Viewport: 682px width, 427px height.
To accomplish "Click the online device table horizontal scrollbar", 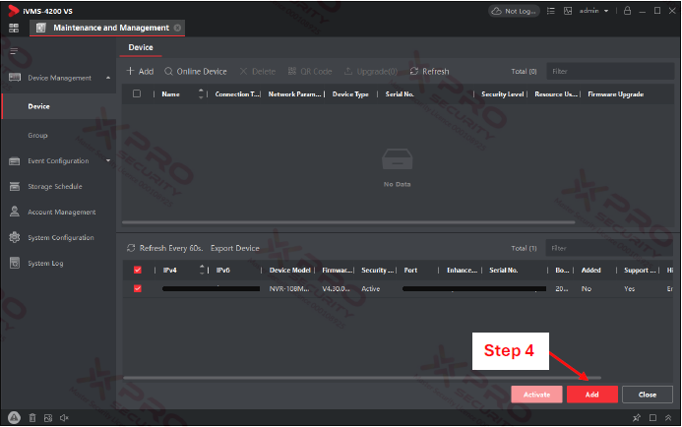I will pyautogui.click(x=362, y=378).
